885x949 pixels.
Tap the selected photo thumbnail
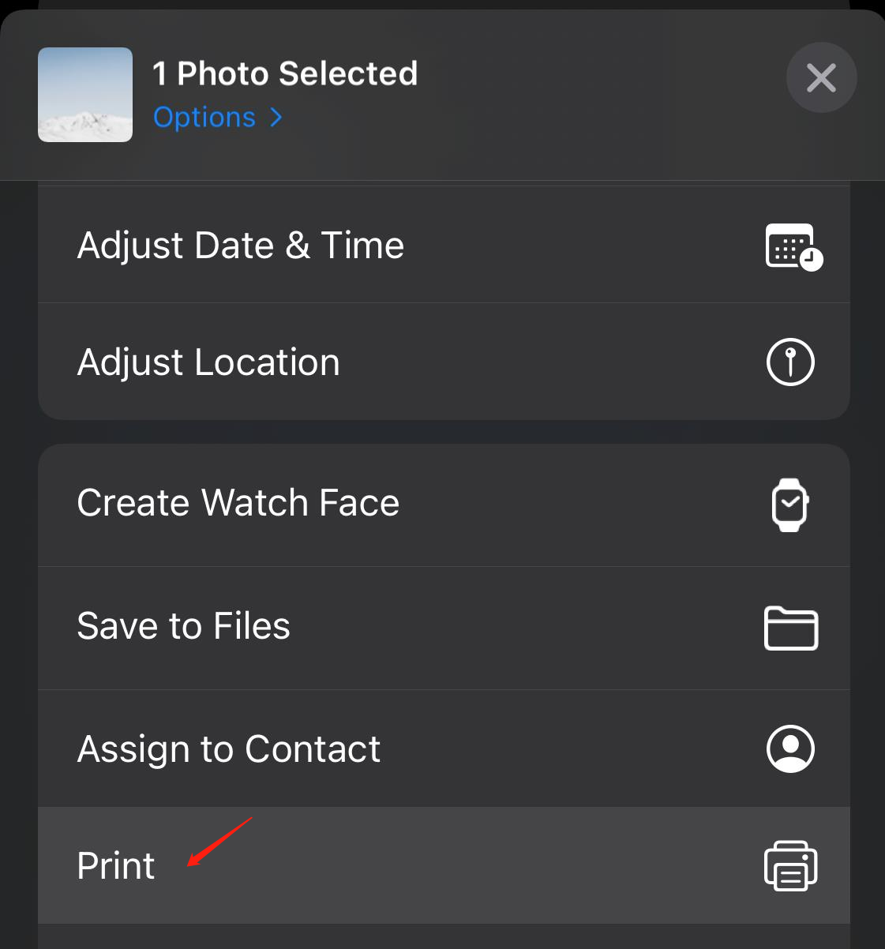tap(85, 95)
